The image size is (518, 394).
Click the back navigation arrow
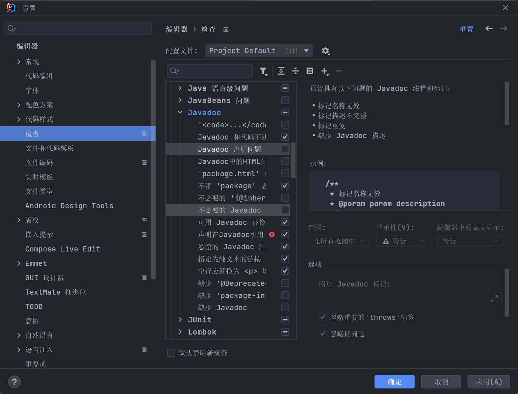pyautogui.click(x=489, y=29)
